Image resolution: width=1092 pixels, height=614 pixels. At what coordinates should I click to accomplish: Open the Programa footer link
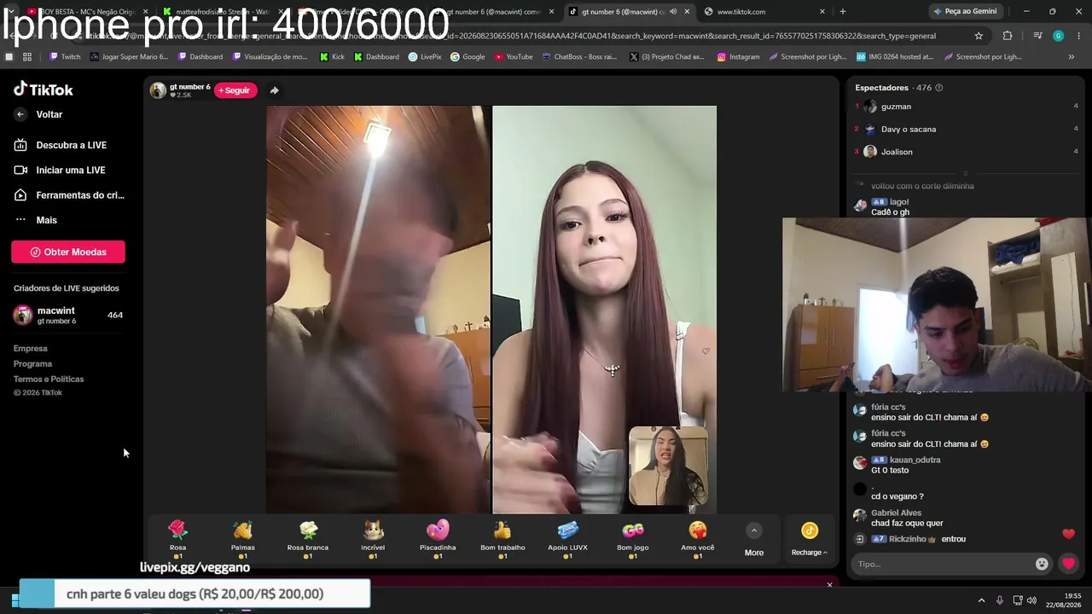tap(32, 363)
